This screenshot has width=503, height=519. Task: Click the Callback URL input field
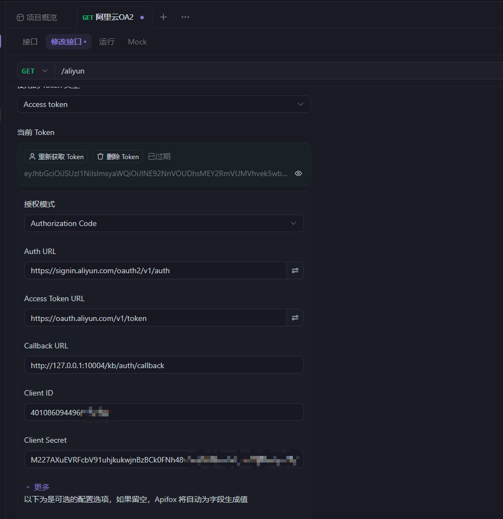coord(163,365)
